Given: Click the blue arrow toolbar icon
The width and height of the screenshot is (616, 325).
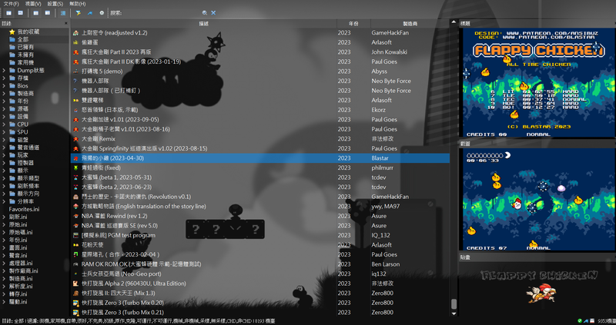Looking at the screenshot, I should click(90, 13).
